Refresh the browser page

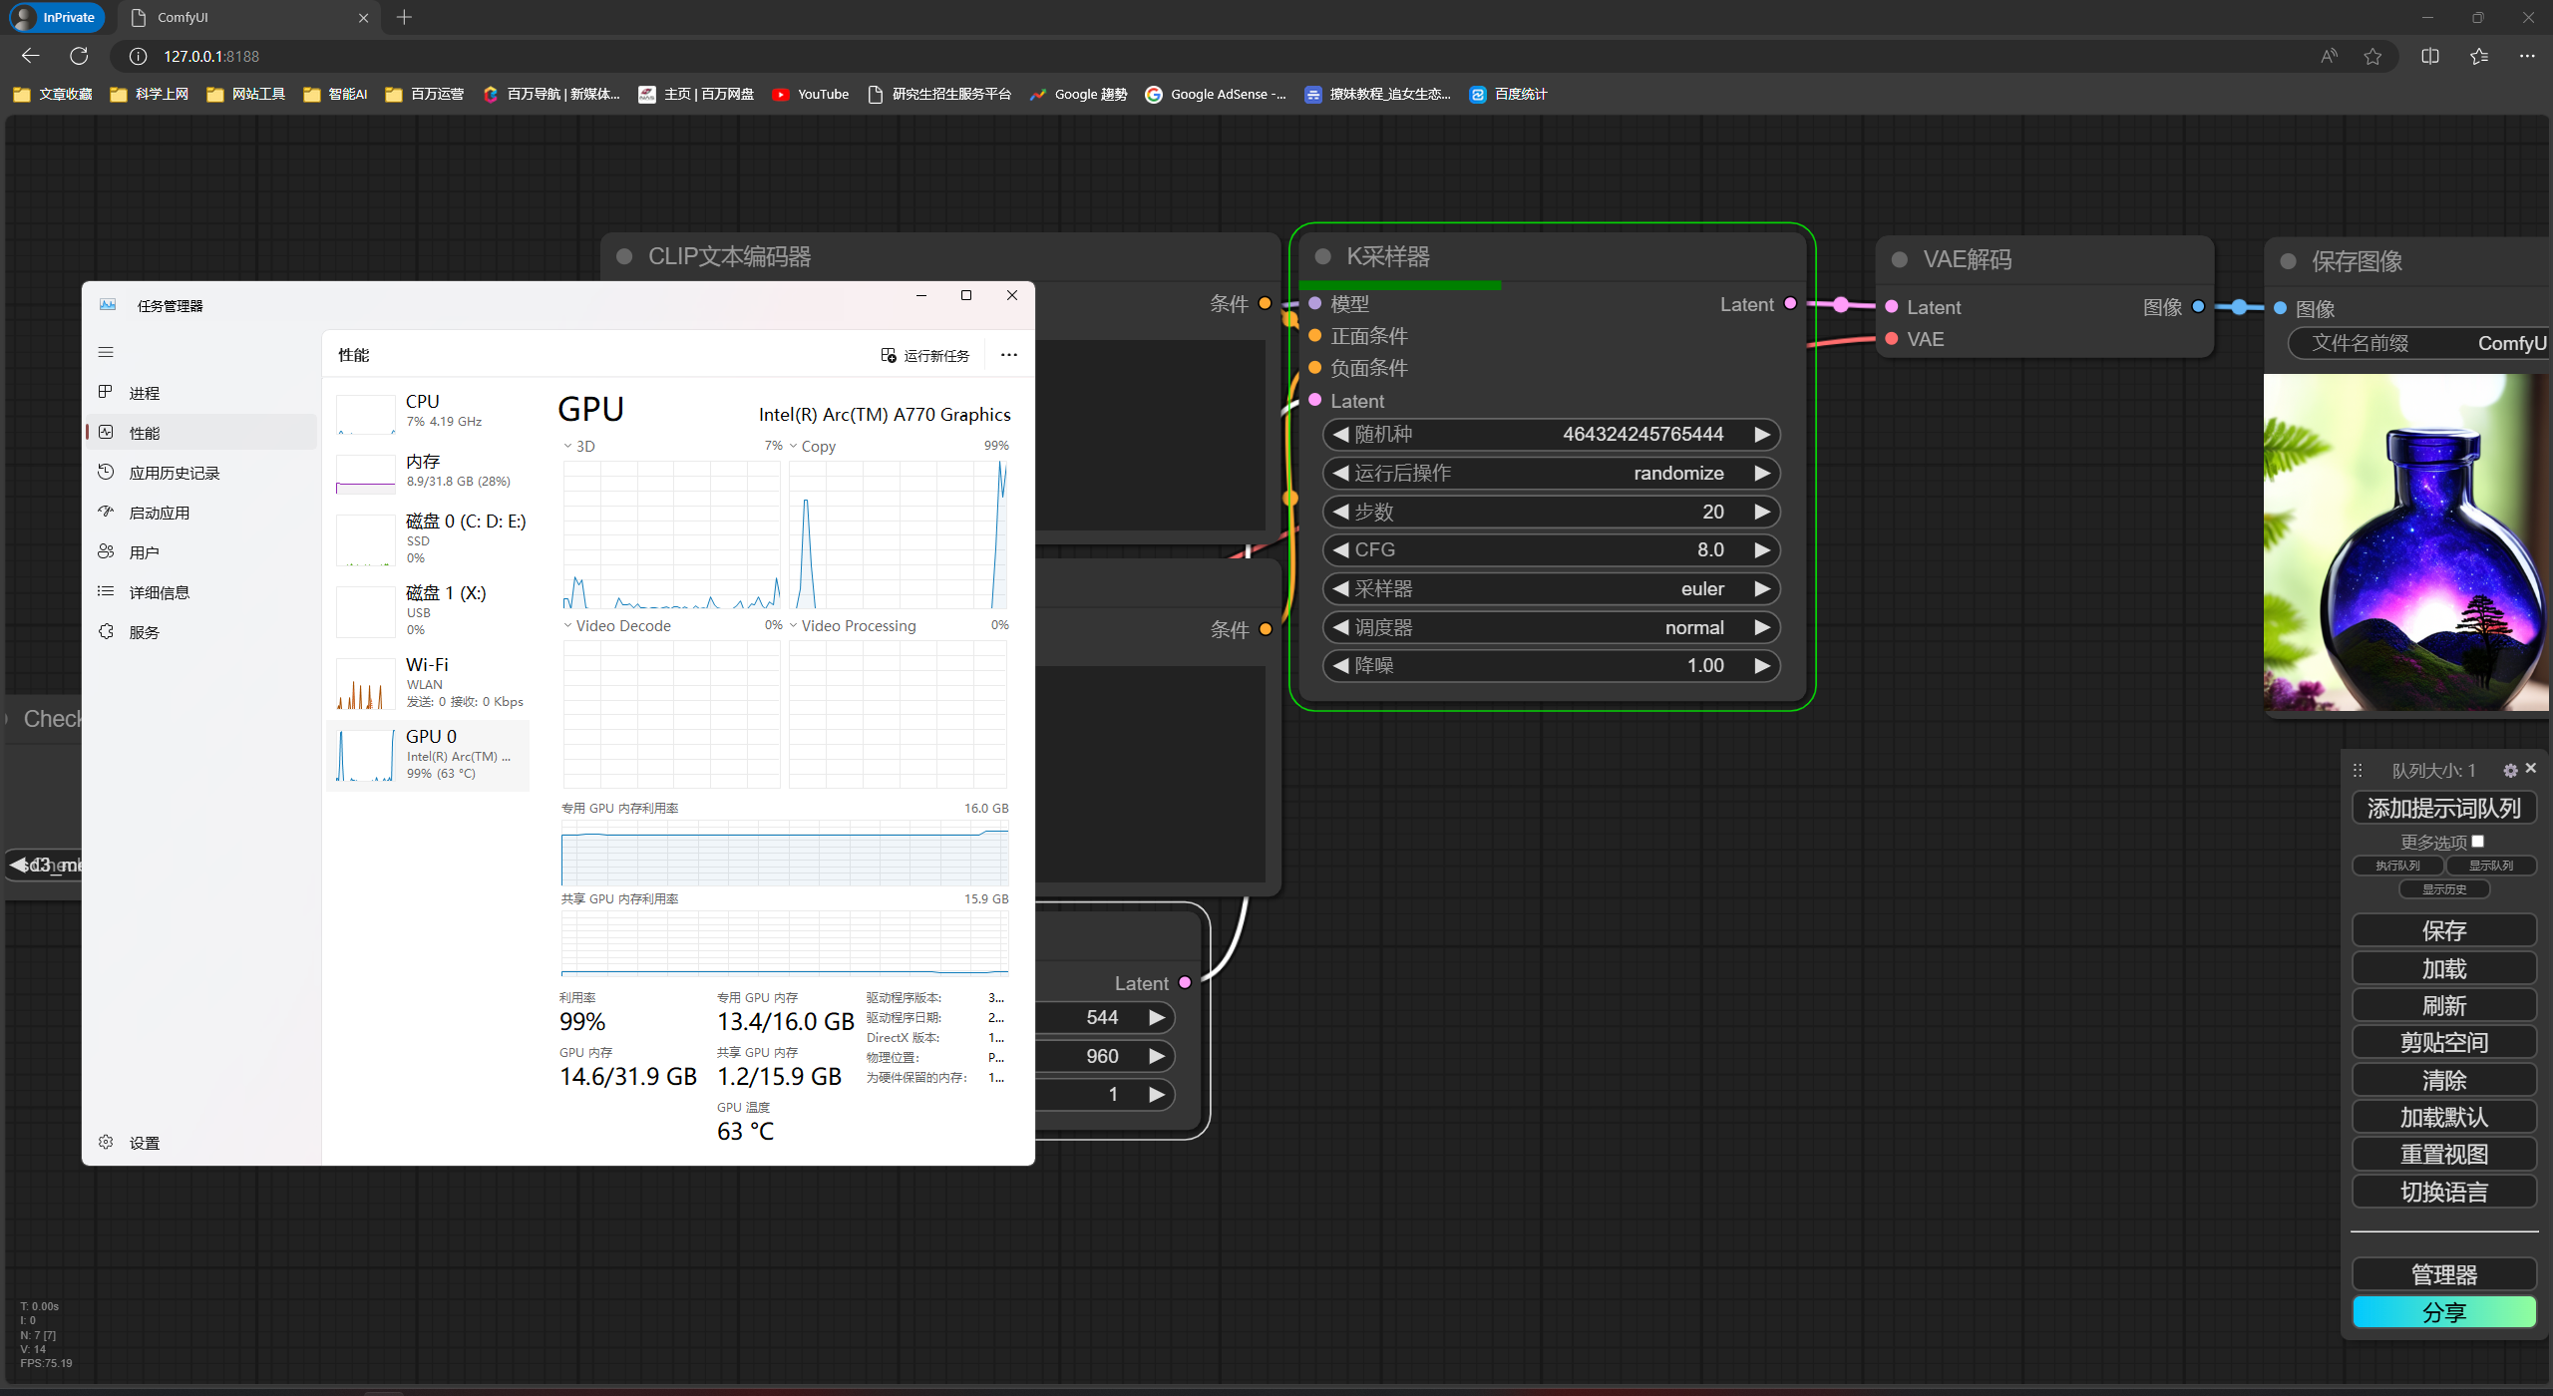tap(79, 57)
